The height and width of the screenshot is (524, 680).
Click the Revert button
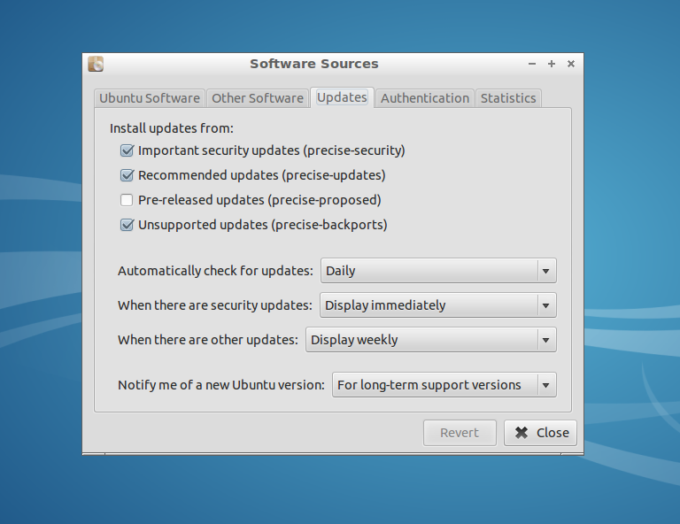point(460,433)
